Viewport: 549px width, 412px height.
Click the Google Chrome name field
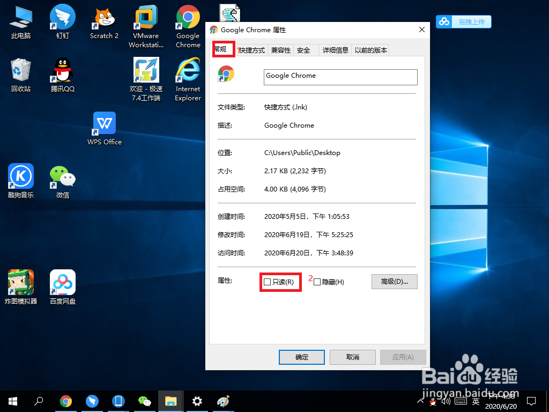coord(340,77)
